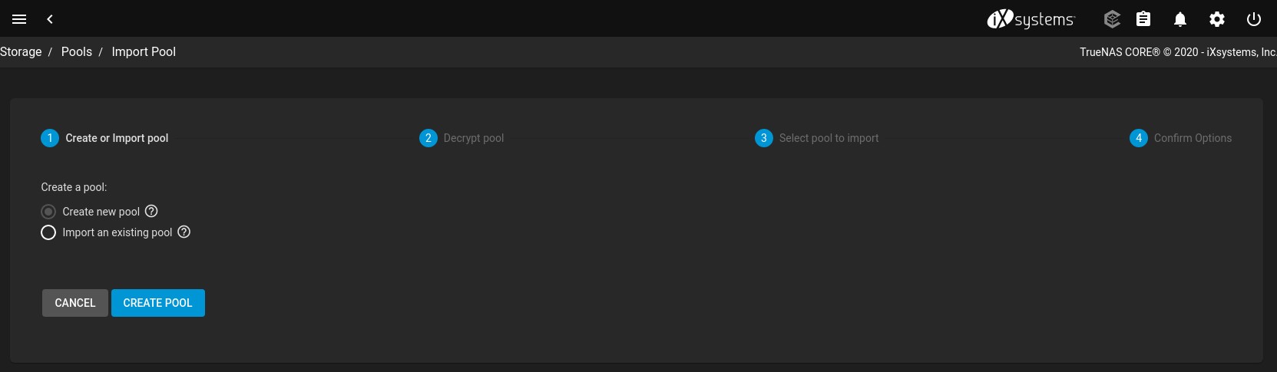Click the iXsystems logo
This screenshot has width=1277, height=372.
click(1031, 19)
